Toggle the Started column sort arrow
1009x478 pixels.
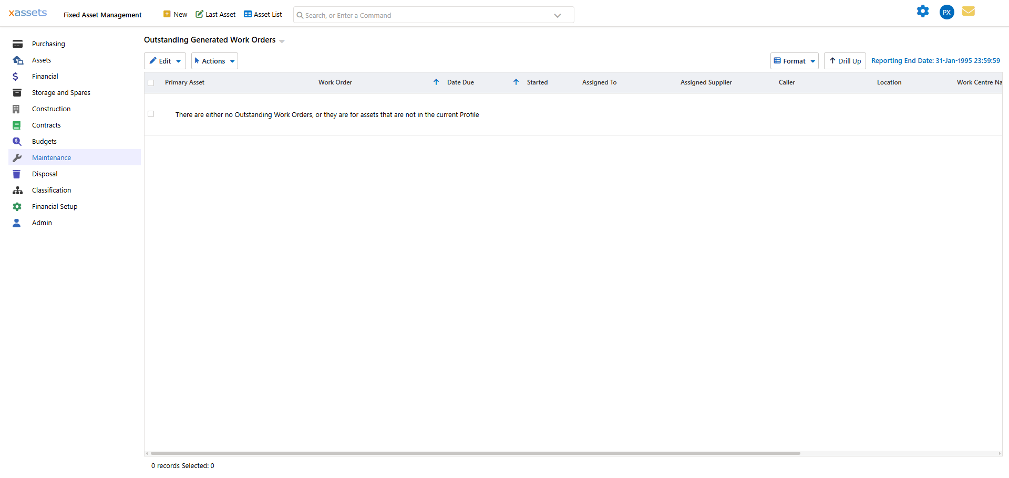click(516, 82)
